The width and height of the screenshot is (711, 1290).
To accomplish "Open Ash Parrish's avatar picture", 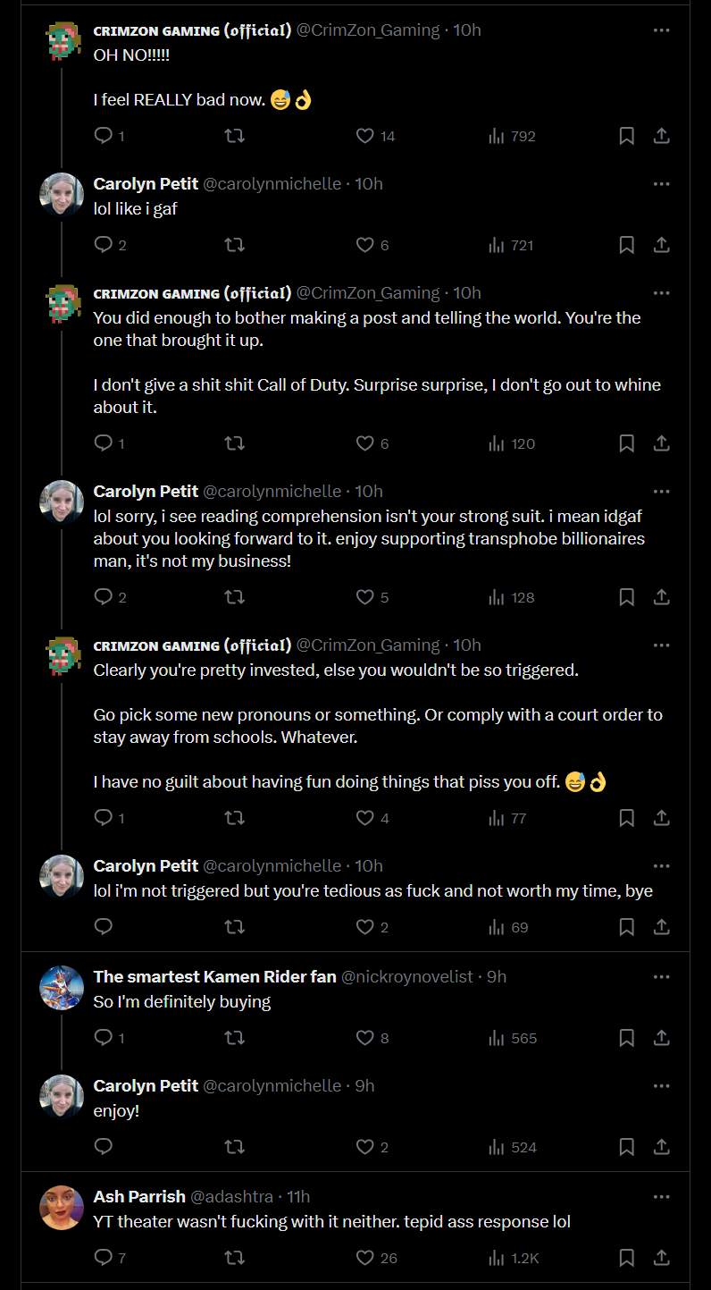I will coord(62,1208).
